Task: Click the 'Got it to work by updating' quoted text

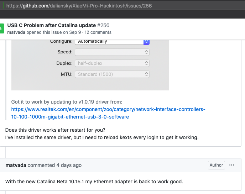Action: tap(67, 102)
